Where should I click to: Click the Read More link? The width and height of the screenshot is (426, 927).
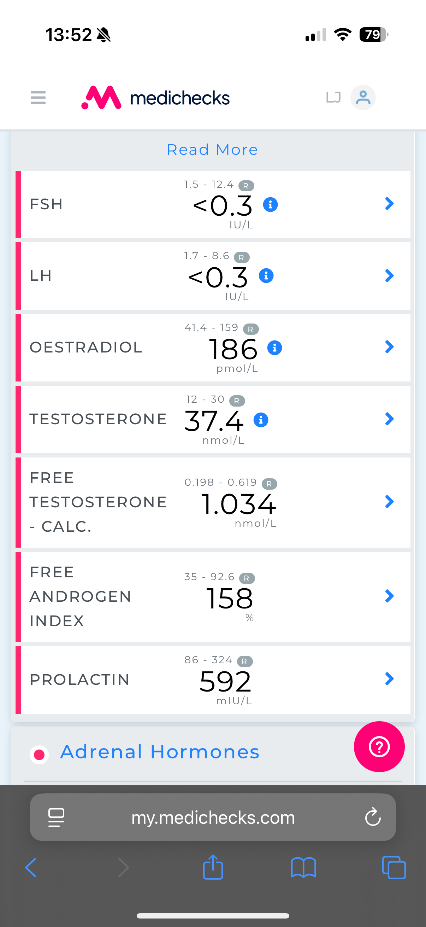(212, 150)
